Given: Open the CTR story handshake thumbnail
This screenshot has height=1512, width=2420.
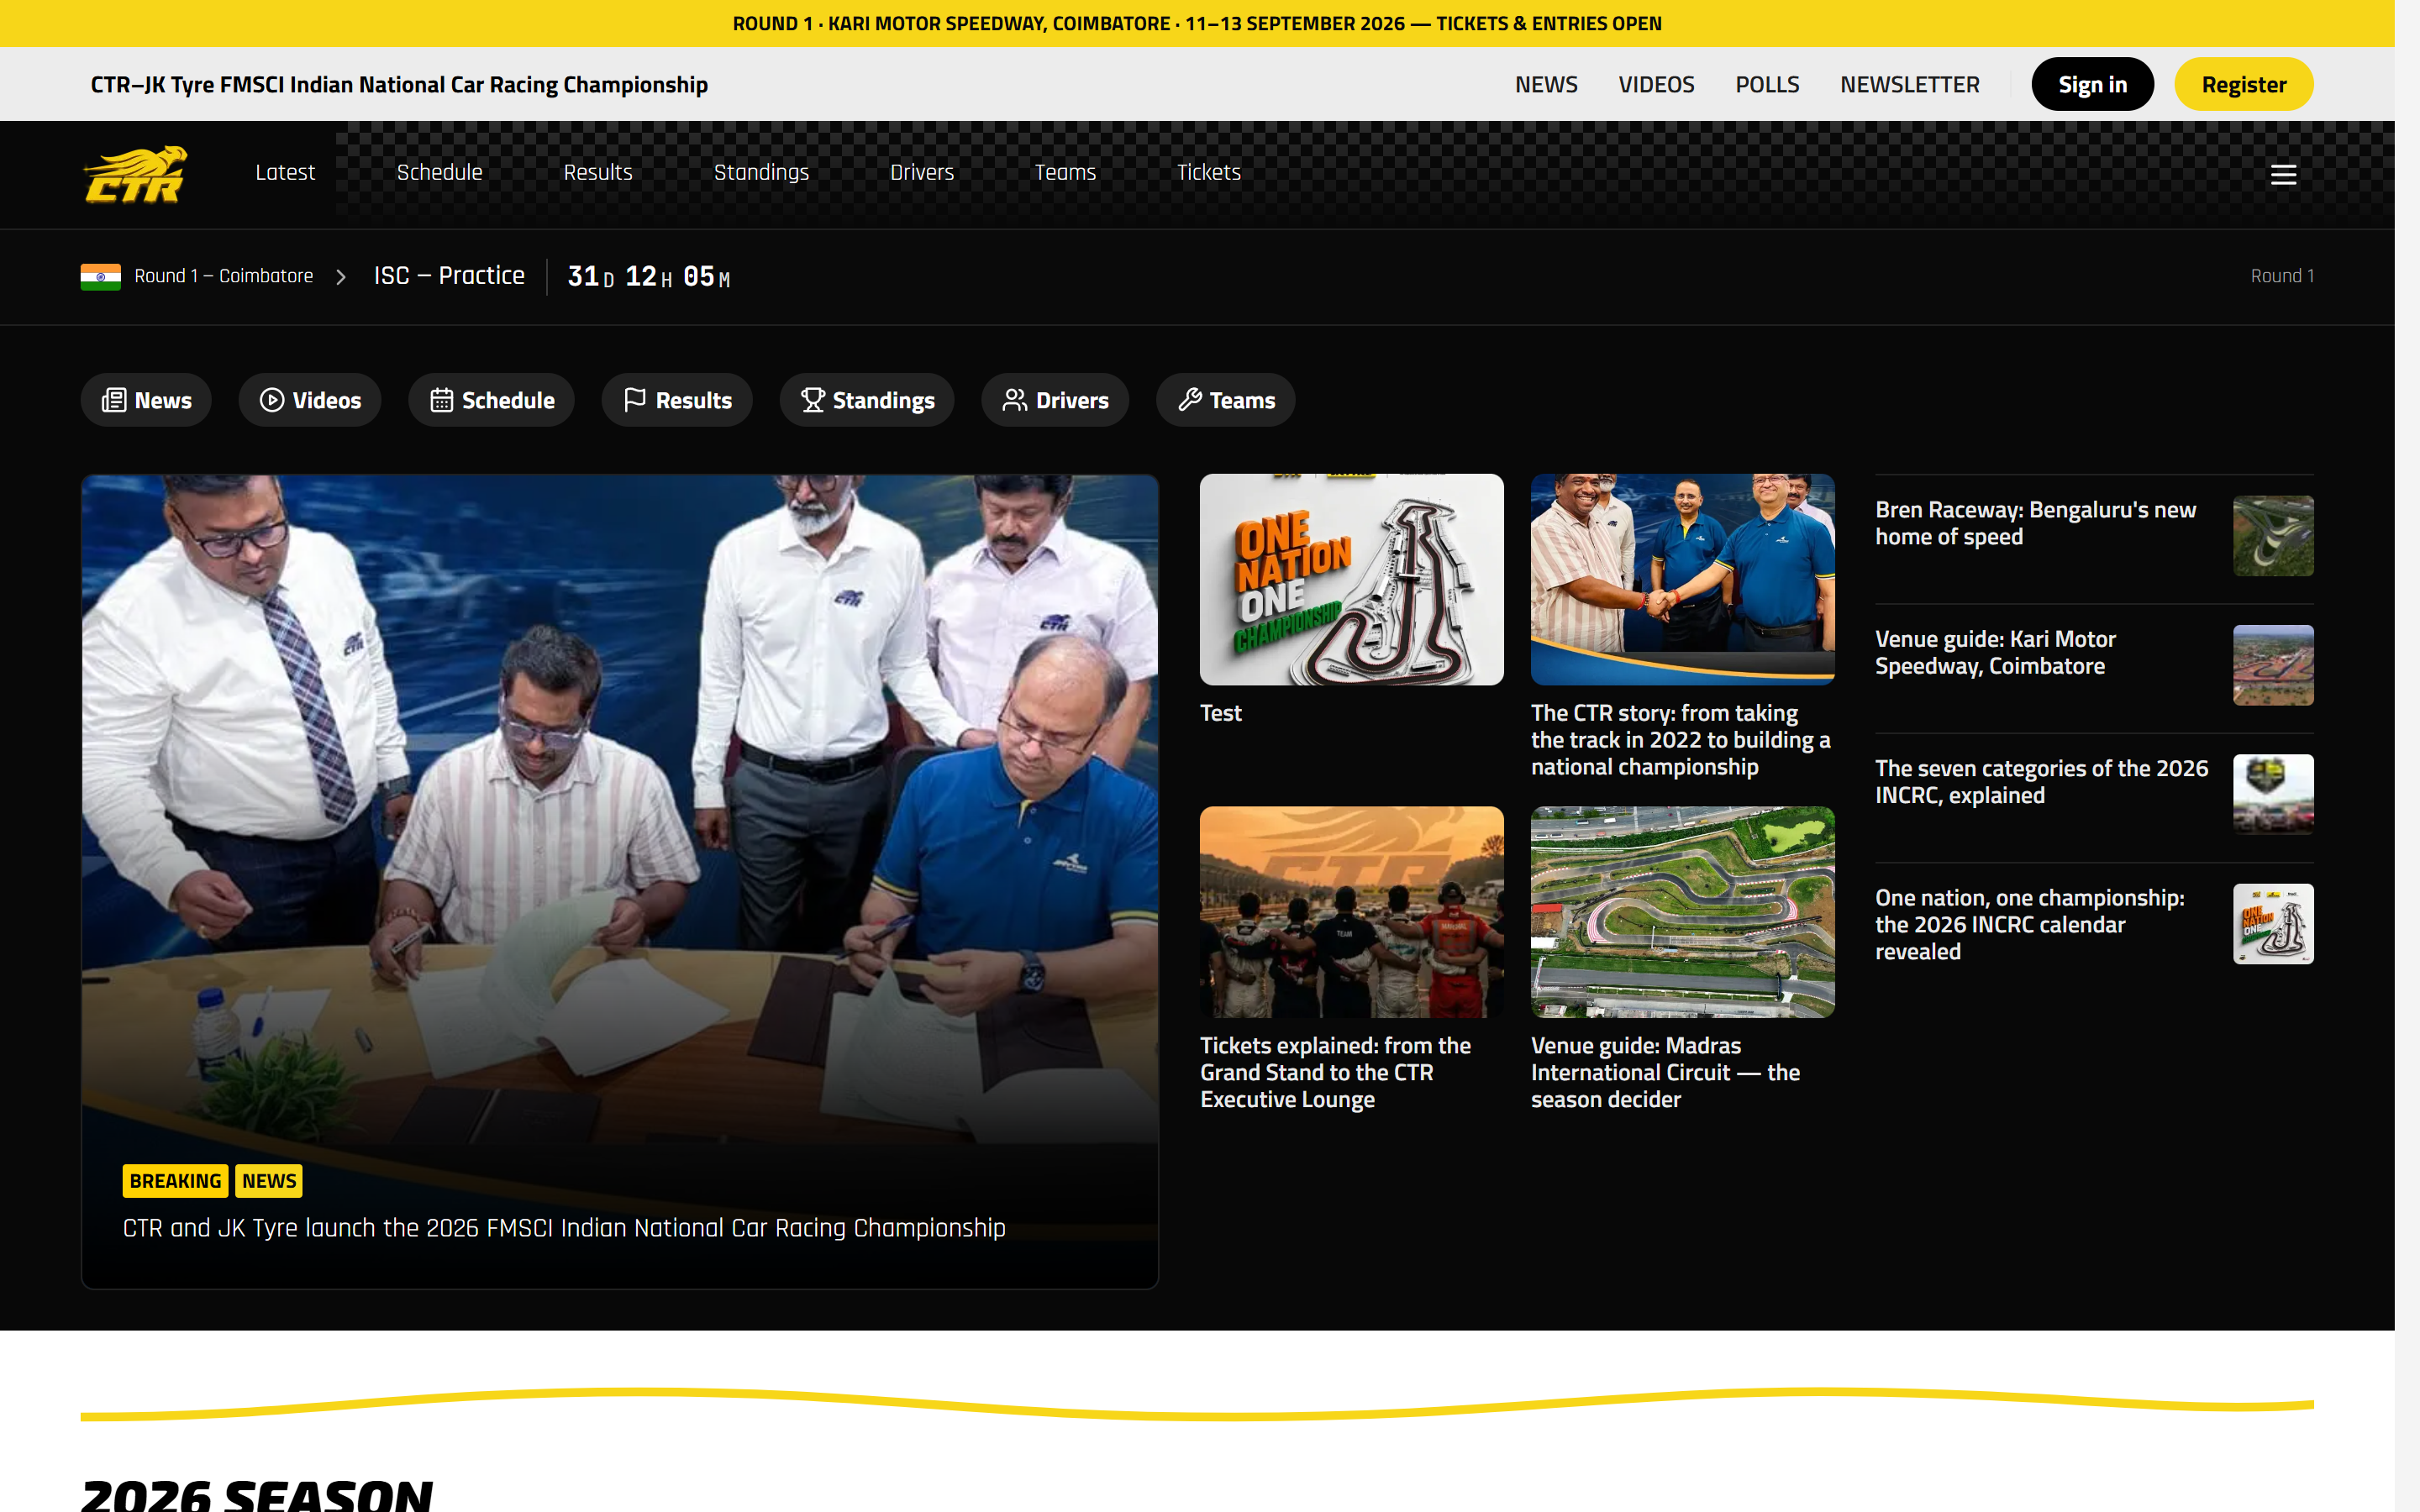Looking at the screenshot, I should click(1682, 580).
